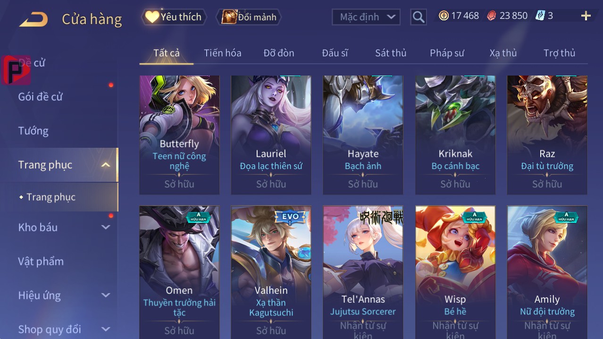Select the Butterfly Teen nữ công nghệ skin
This screenshot has width=603, height=339.
point(179,135)
